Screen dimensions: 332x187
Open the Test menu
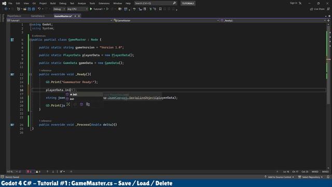pos(72,4)
